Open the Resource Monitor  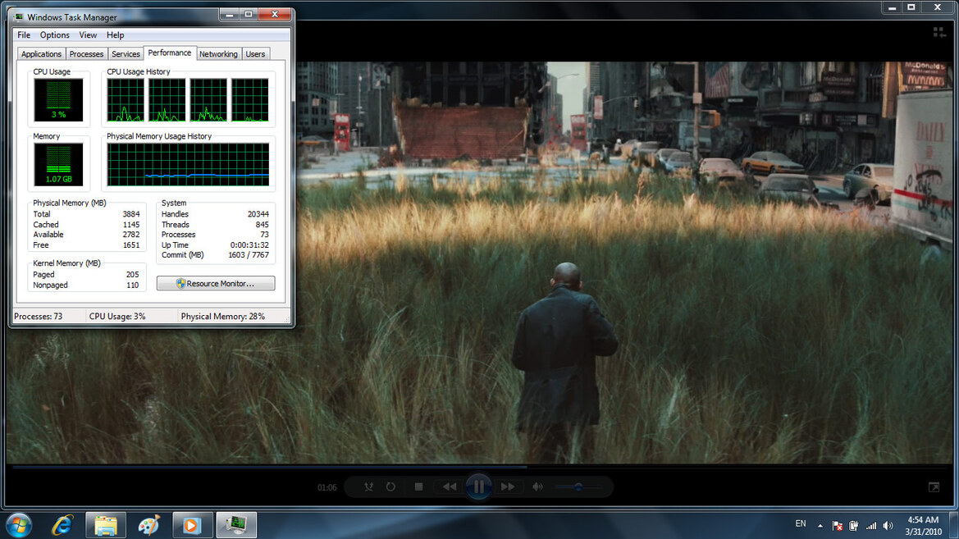(x=216, y=283)
